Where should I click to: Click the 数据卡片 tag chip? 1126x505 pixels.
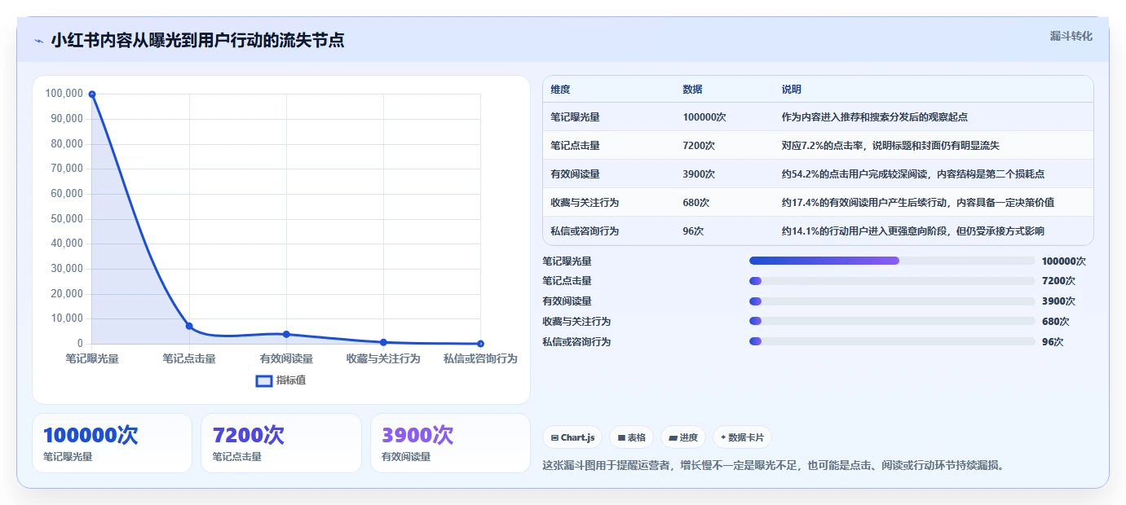click(742, 437)
